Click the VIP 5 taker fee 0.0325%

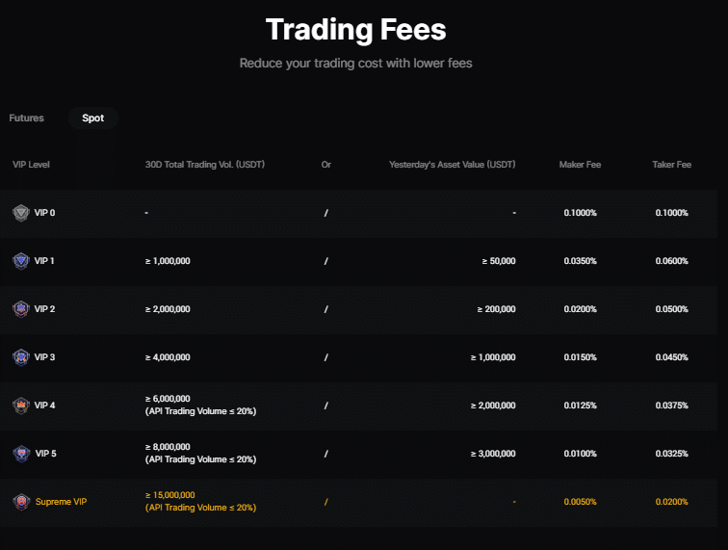click(x=671, y=454)
